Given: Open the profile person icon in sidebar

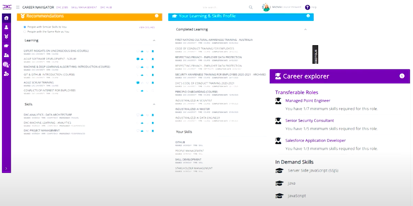Looking at the screenshot, I should [6, 27].
